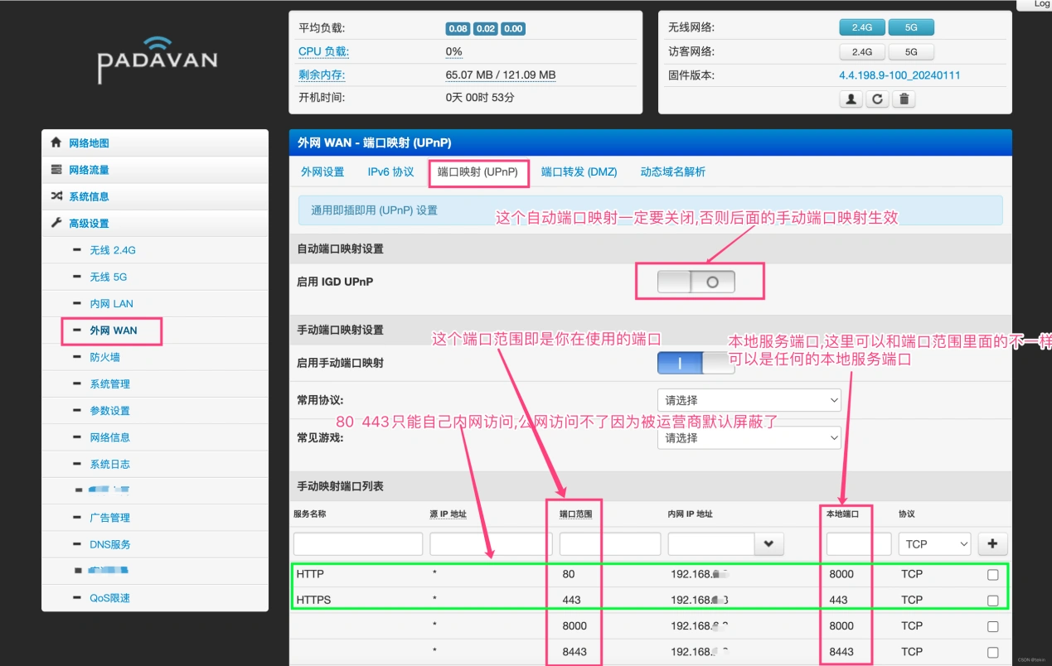The height and width of the screenshot is (666, 1052).
Task: Open the IPv6 协议 tab
Action: pyautogui.click(x=391, y=172)
